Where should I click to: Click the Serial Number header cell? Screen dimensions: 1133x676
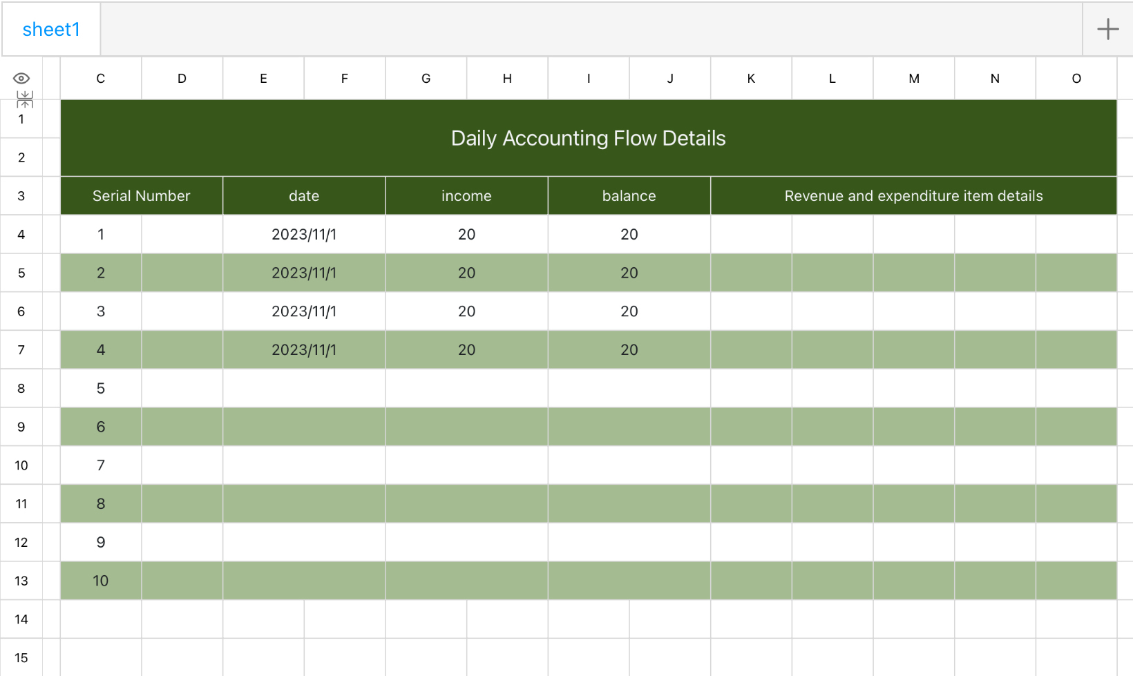point(142,196)
